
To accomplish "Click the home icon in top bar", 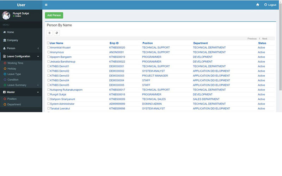I will point(258,5).
